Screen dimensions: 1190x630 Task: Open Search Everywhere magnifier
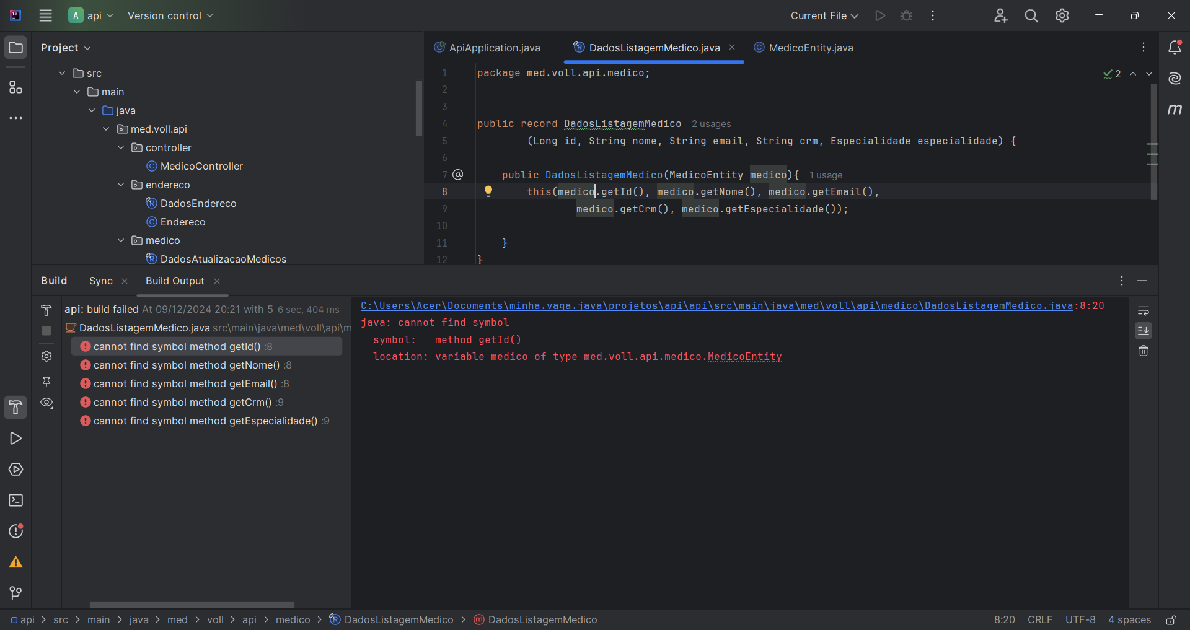1031,15
